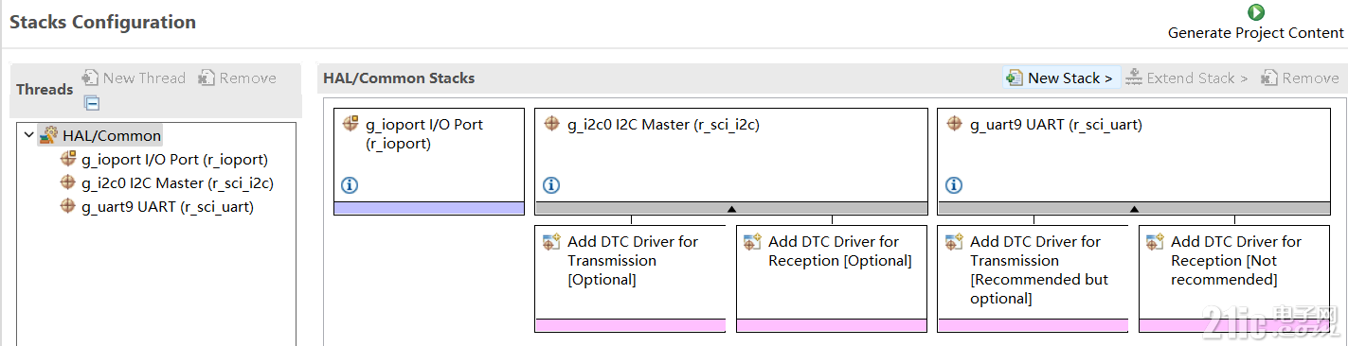Viewport: 1348px width, 346px height.
Task: Select Add DTC Driver for Reception [Optional] box
Action: [x=832, y=278]
